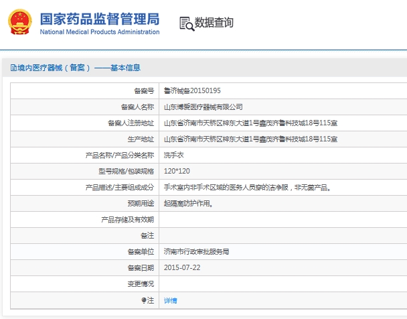Click the 数据查询 heading text
This screenshot has width=407, height=319.
click(x=214, y=22)
